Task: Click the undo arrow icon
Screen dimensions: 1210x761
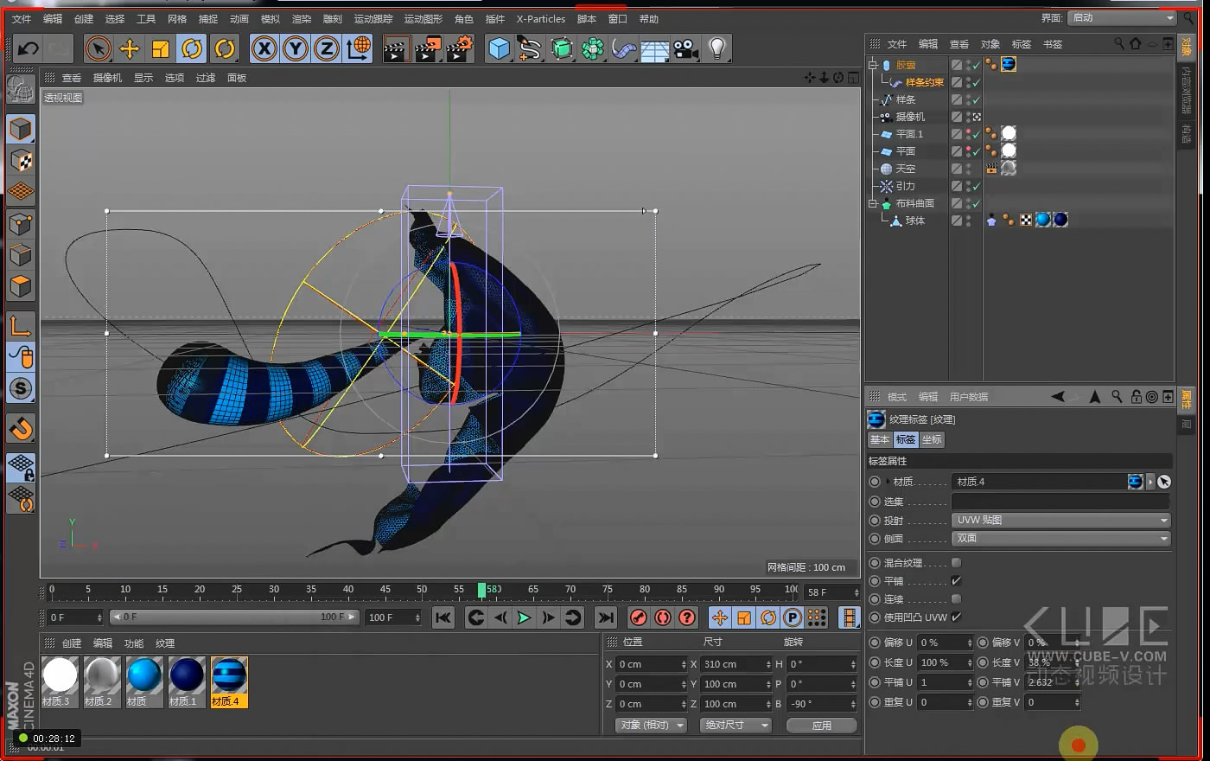Action: [x=29, y=49]
